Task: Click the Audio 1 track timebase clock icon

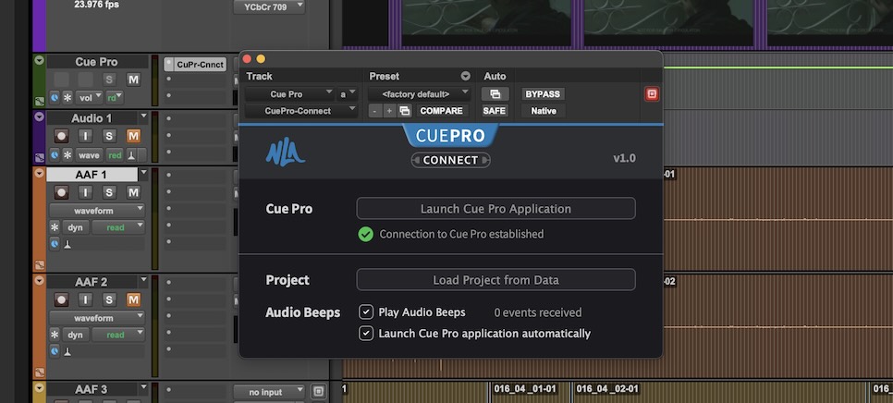Action: click(55, 155)
